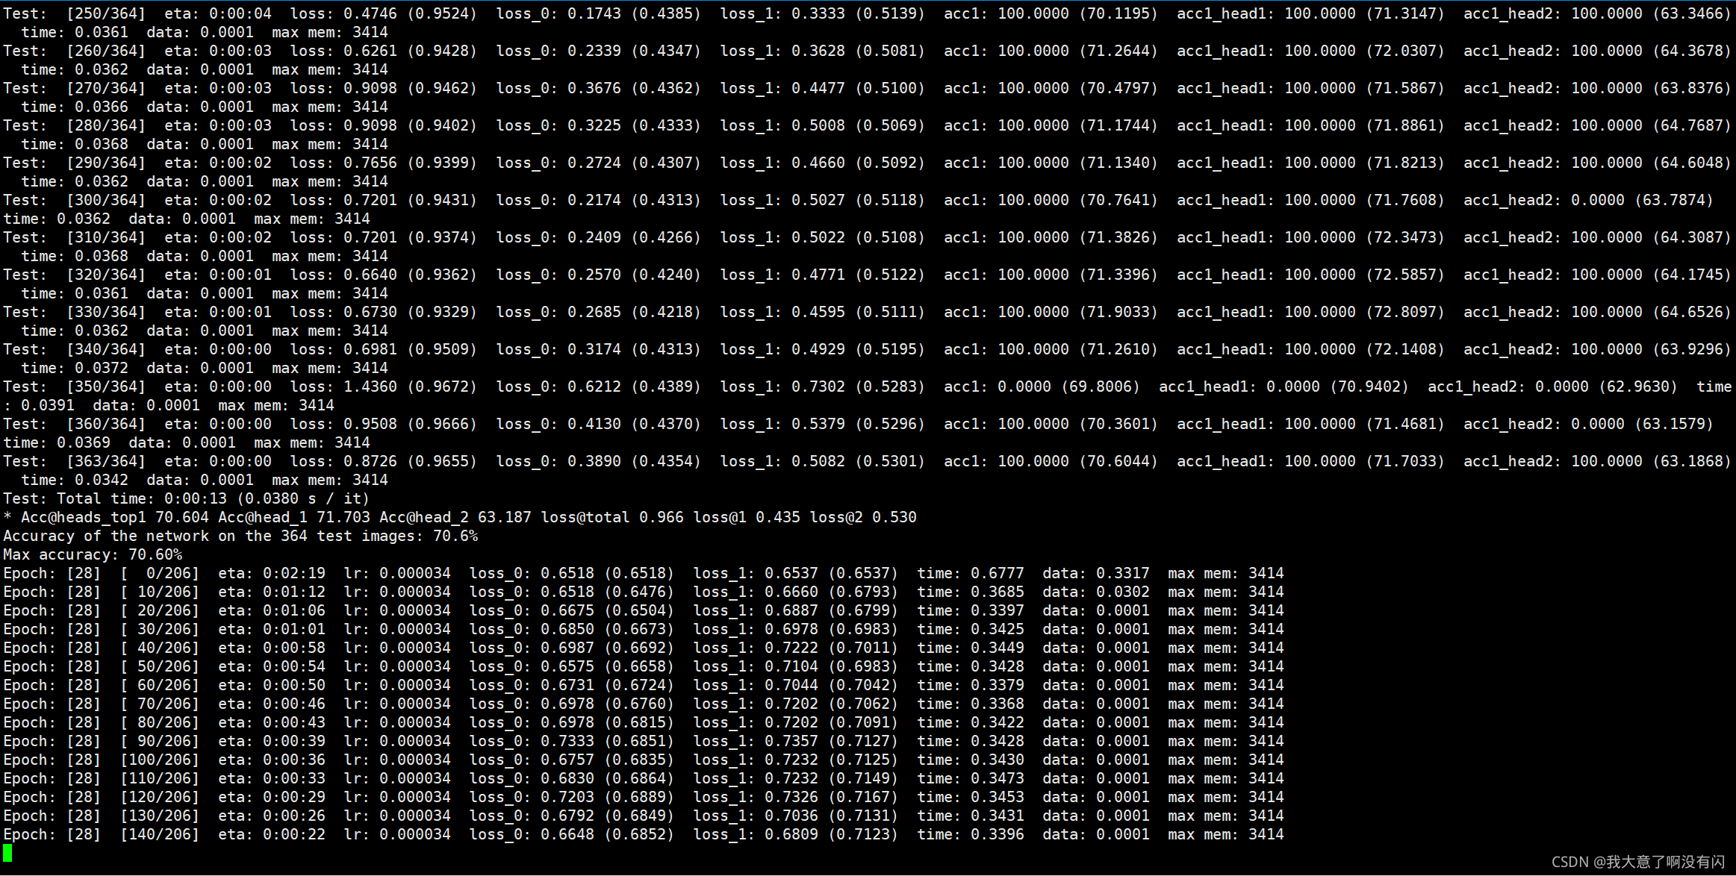Click 'eta: 0:02:19' in epoch step 0 row
The image size is (1736, 876).
coord(272,573)
